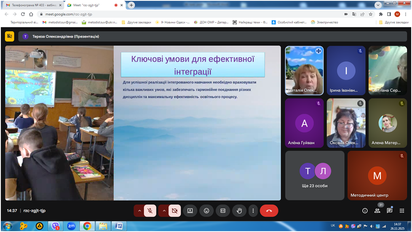
Task: Show the participants list (31 people)
Action: (377, 211)
